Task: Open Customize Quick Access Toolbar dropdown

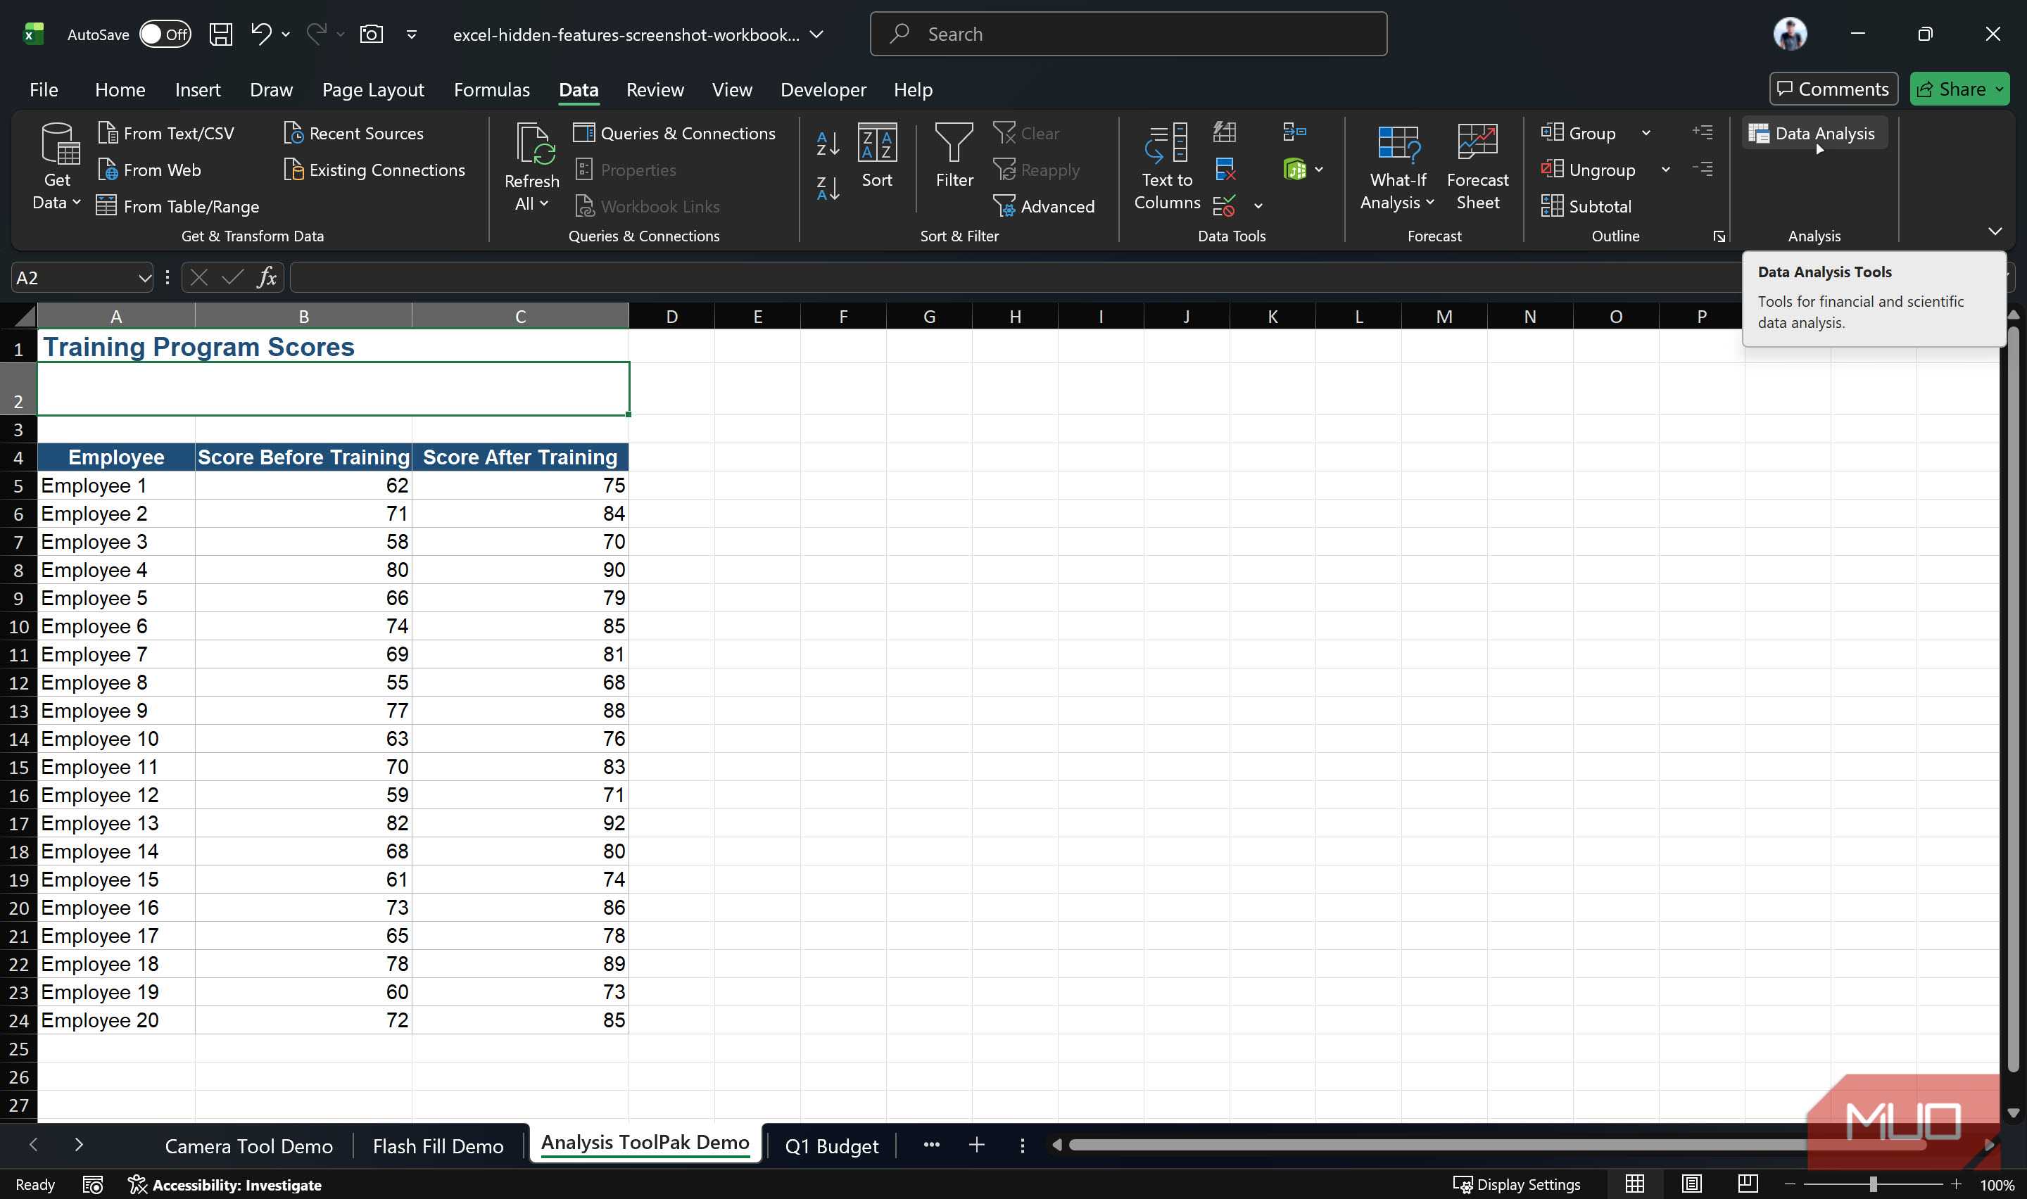Action: point(411,34)
